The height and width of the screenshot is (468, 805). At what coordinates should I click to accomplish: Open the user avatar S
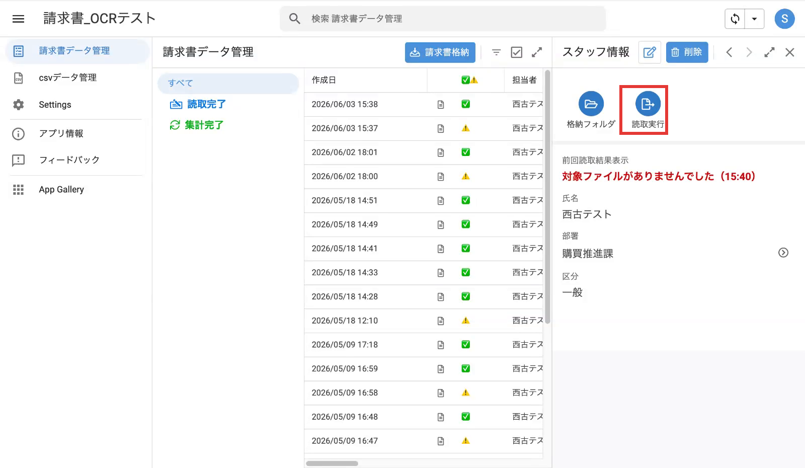(x=784, y=19)
